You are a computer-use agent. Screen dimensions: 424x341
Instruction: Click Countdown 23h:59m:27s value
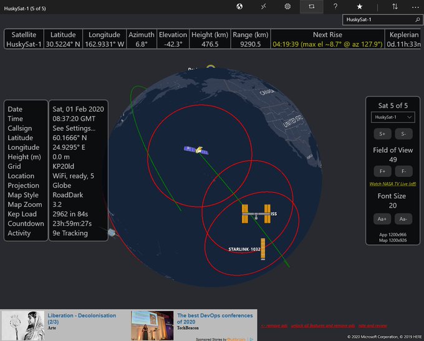coord(72,224)
